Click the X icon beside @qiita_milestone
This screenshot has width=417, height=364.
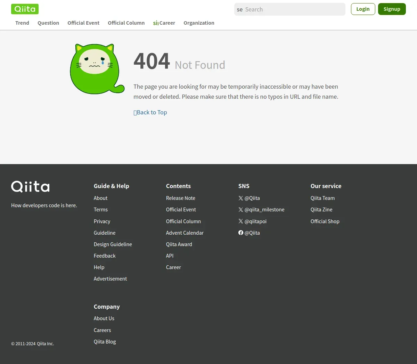pyautogui.click(x=241, y=210)
